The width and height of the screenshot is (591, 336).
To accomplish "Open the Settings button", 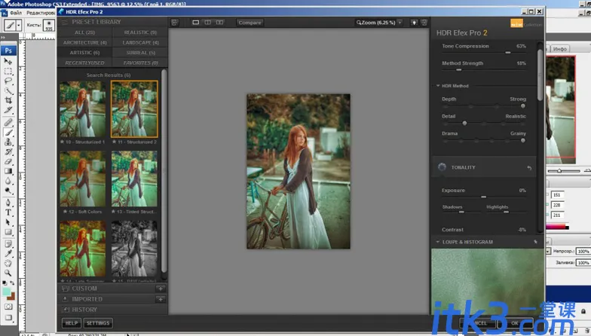I will tap(98, 323).
